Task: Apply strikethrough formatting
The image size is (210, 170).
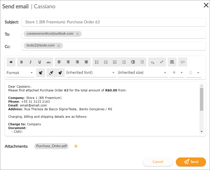Action: pyautogui.click(x=49, y=62)
